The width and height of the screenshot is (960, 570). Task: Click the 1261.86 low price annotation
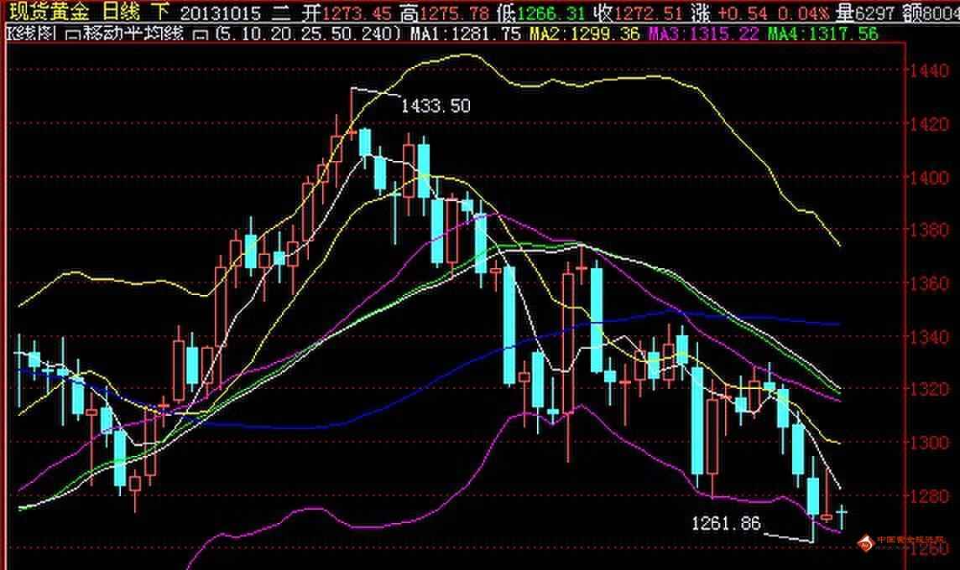726,524
